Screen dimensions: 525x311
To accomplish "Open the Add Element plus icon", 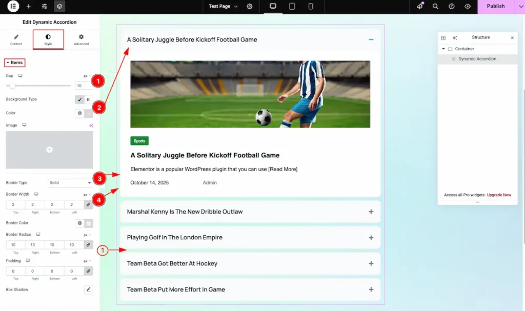I will click(x=29, y=7).
